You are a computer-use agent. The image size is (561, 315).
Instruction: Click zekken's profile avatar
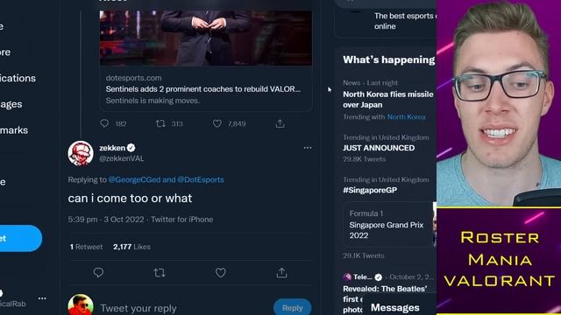tap(81, 153)
